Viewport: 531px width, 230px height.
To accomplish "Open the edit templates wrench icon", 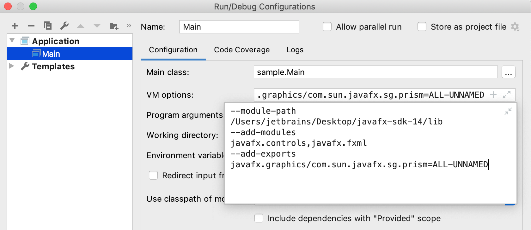I will pos(64,26).
